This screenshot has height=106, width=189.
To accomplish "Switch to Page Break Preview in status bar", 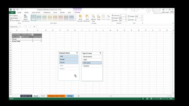I will pos(151,99).
